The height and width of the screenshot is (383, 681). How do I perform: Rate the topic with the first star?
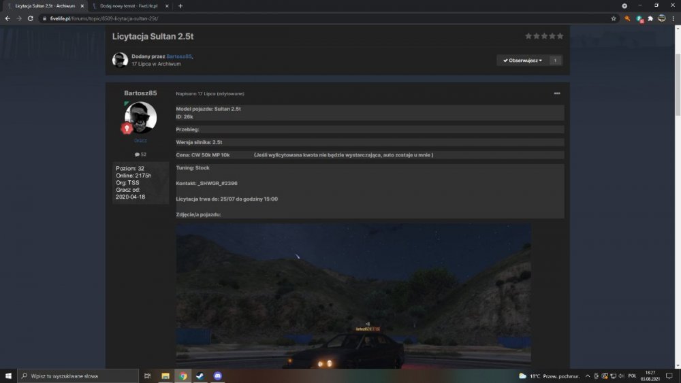[x=528, y=36]
